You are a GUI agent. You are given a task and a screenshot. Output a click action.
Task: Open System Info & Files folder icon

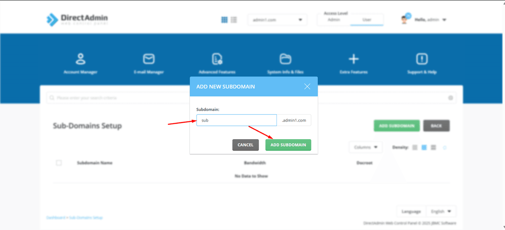coord(285,59)
